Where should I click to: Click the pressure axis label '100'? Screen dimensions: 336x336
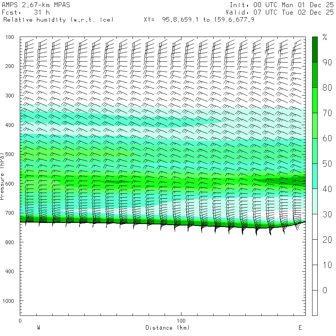[10, 37]
